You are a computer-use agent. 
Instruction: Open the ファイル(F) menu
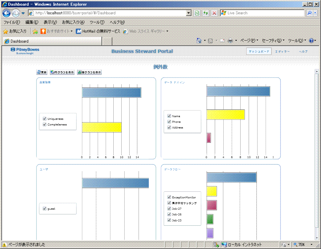(12, 22)
